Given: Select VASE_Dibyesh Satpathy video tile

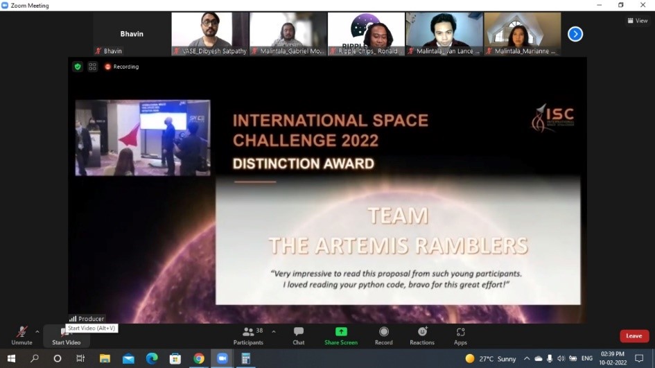Looking at the screenshot, I should tap(210, 33).
